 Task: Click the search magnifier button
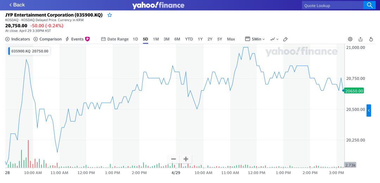[x=369, y=5]
